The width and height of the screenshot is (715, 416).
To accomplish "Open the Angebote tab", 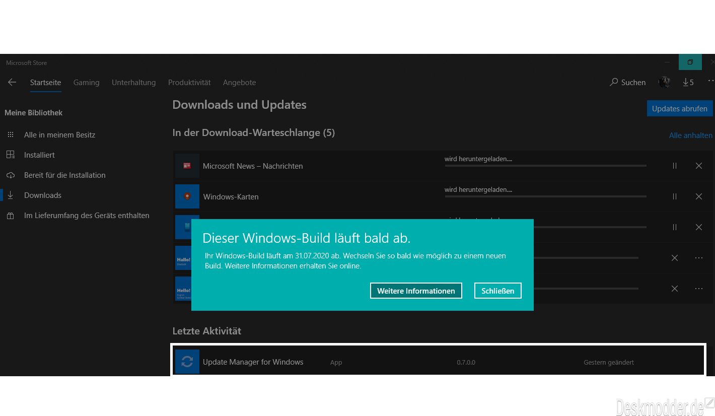I will click(x=239, y=83).
